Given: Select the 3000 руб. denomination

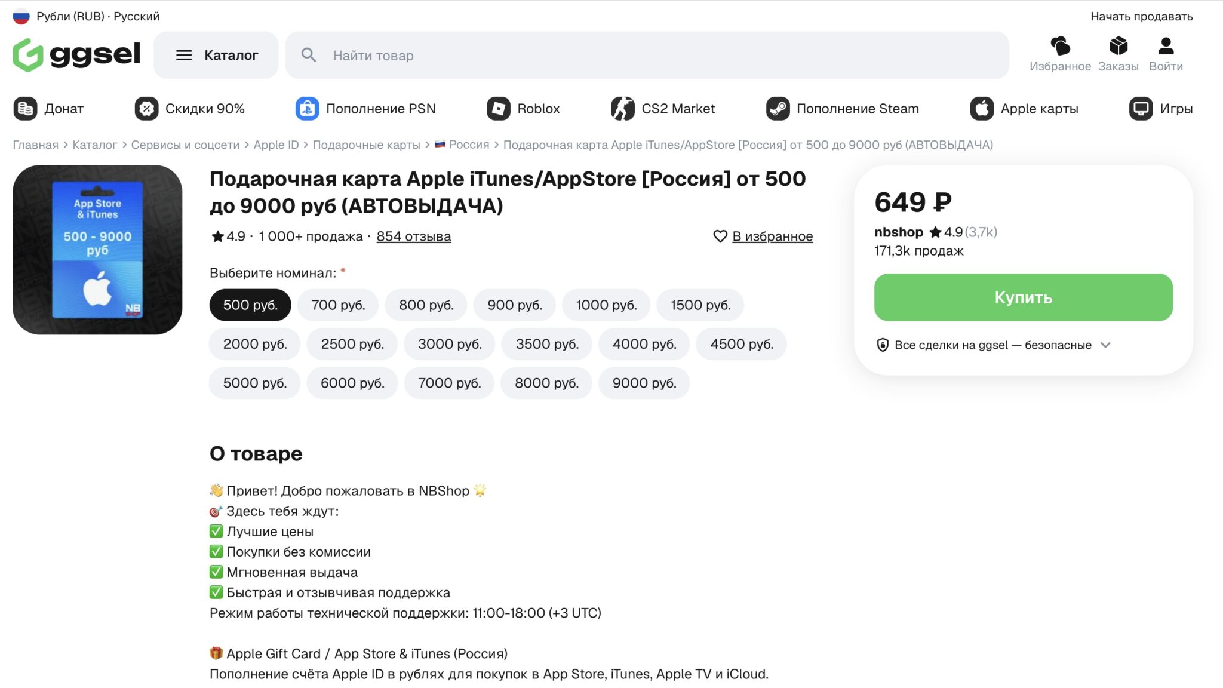Looking at the screenshot, I should click(x=450, y=344).
